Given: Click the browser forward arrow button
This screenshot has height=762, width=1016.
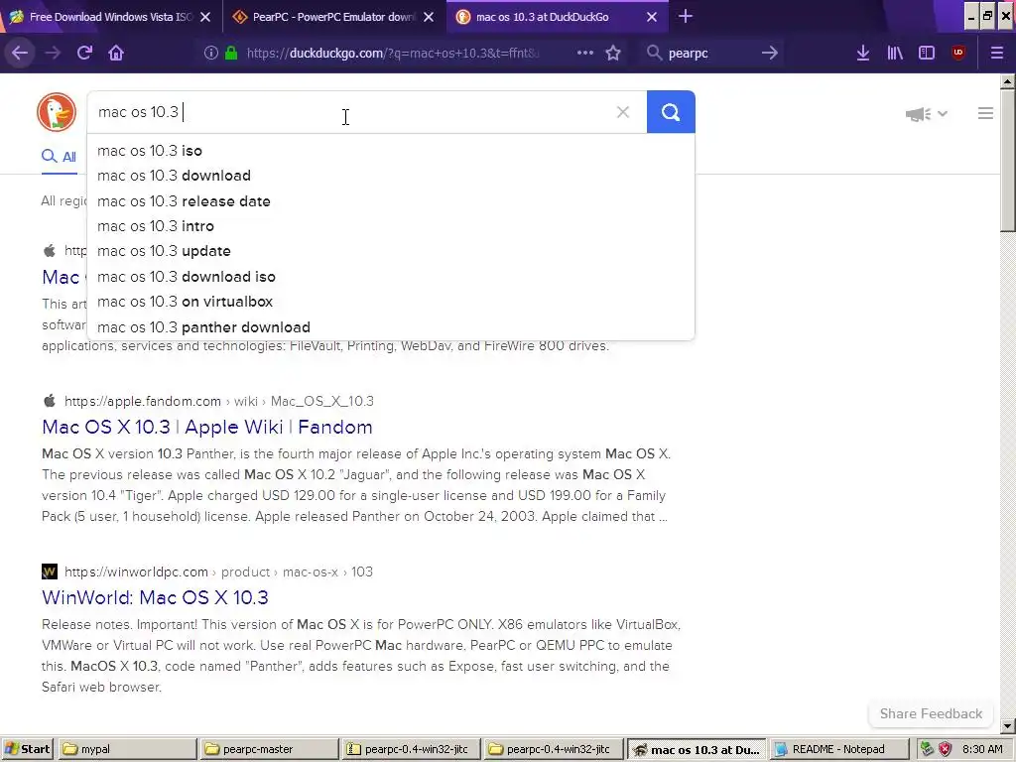Looking at the screenshot, I should tap(53, 54).
